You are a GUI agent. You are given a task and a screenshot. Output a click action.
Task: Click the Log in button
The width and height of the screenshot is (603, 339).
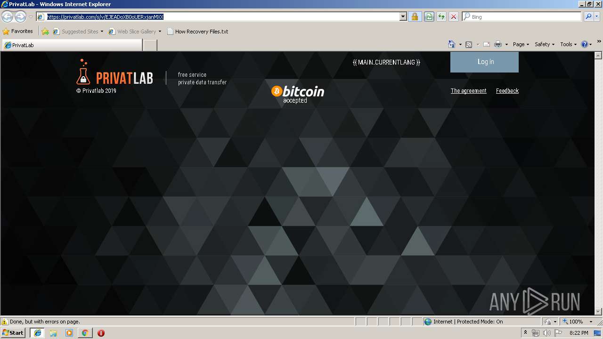coord(484,62)
